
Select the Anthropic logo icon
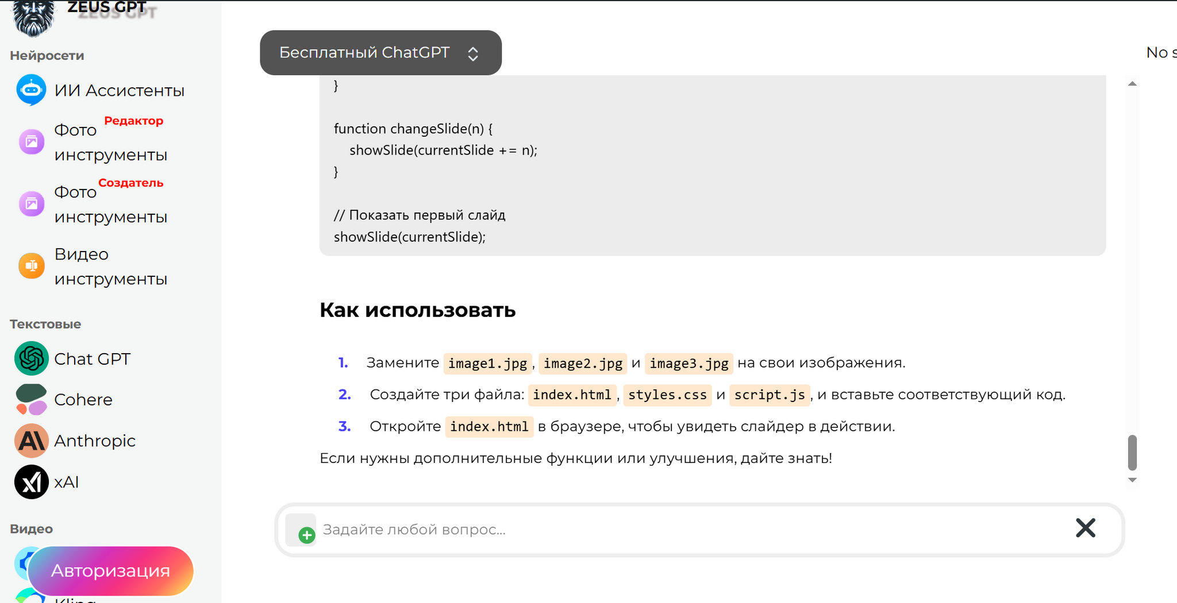[31, 440]
